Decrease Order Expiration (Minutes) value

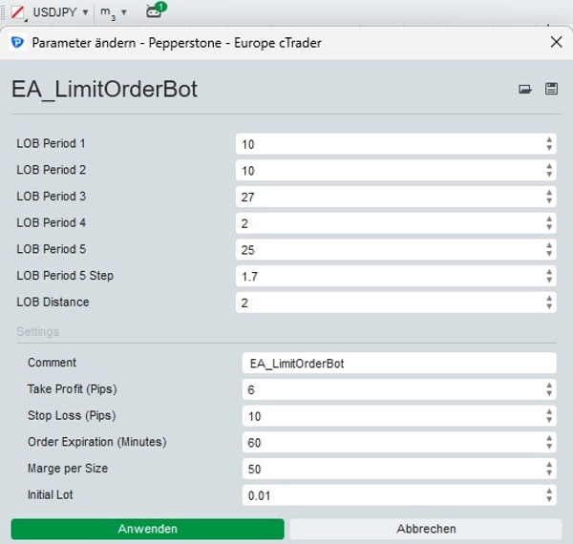(x=549, y=446)
